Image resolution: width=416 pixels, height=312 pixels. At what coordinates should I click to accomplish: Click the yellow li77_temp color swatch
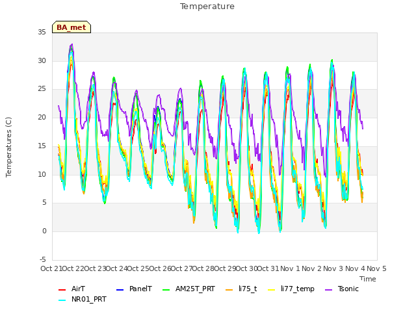coord(272,289)
